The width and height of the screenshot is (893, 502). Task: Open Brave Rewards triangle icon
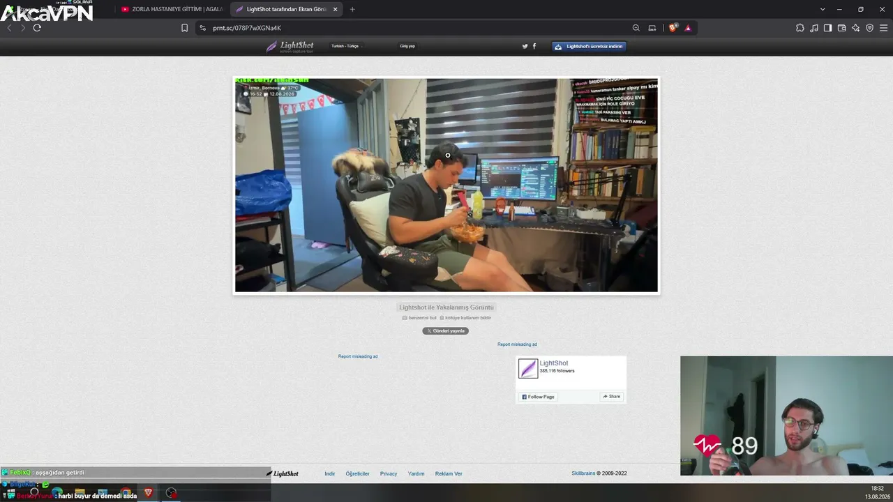(x=688, y=28)
